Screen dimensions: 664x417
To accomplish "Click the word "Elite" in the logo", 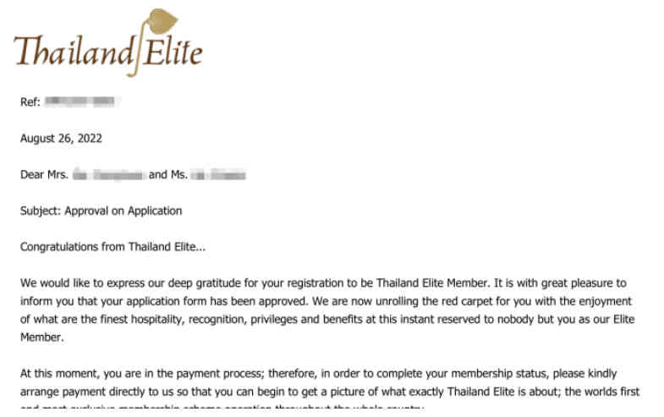I will click(172, 52).
